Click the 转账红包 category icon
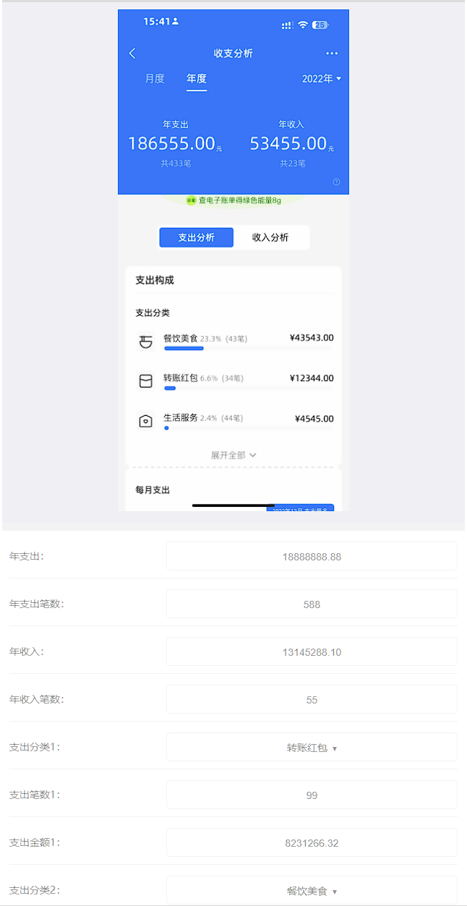Screen dimensions: 467x906 click(145, 381)
